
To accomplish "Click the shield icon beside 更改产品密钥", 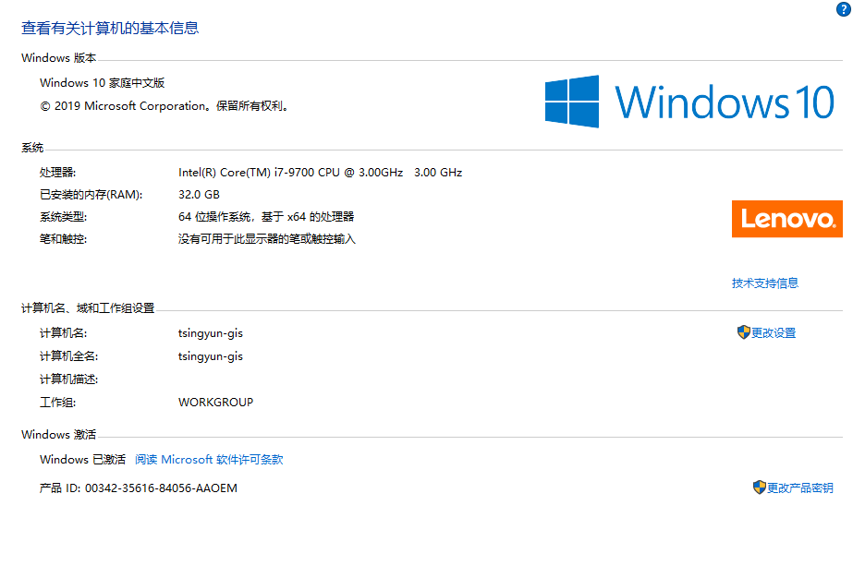I will (x=759, y=488).
